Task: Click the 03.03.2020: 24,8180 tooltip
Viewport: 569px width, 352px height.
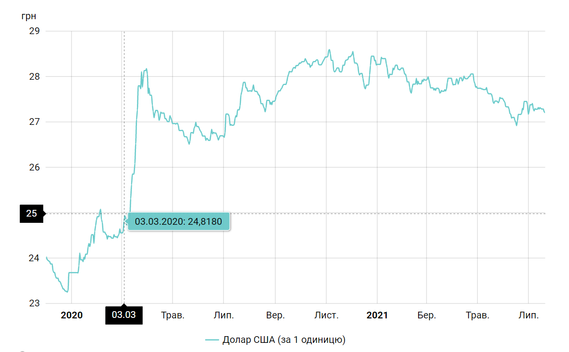Action: pos(178,221)
